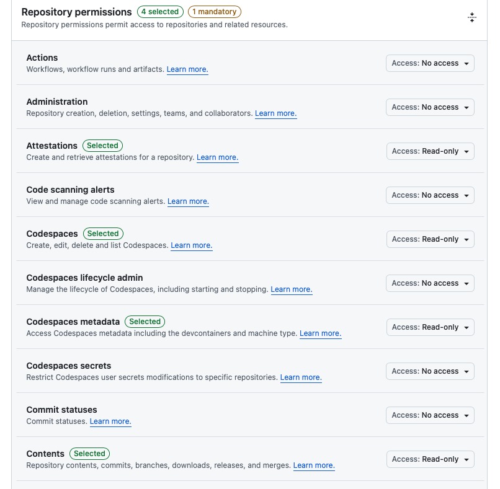Click the '1 mandatory' badge
The image size is (500, 489).
(x=215, y=12)
